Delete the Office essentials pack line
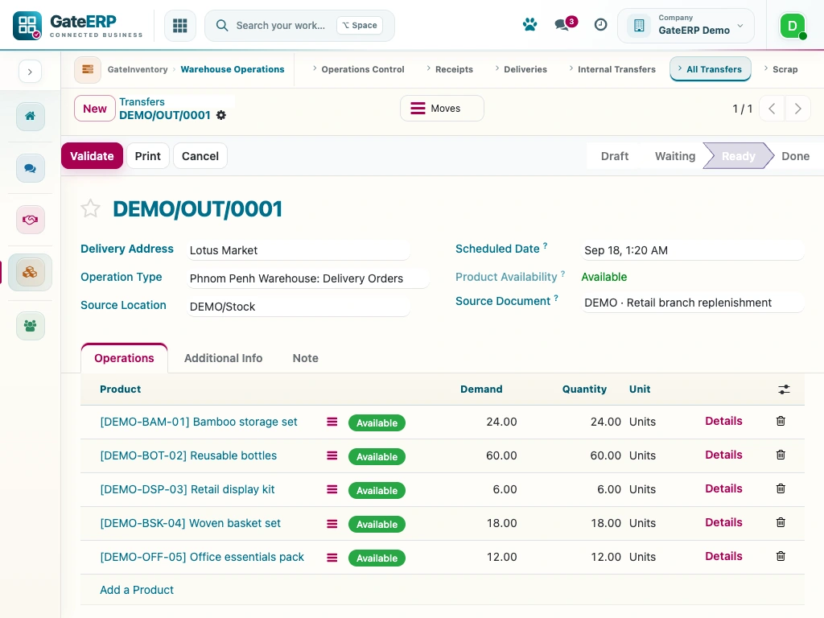Screen dimensions: 824x618 click(781, 556)
